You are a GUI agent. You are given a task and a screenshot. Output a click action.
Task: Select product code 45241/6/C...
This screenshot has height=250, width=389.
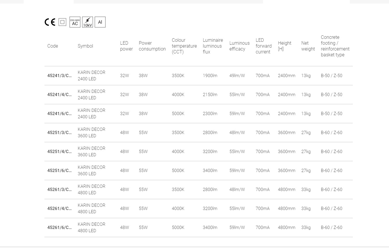59,114
